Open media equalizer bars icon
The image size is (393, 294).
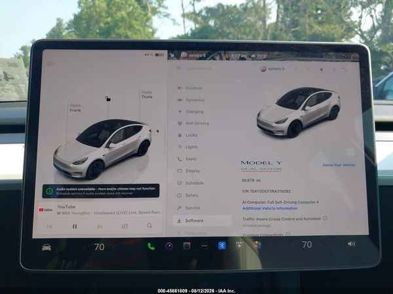click(125, 226)
